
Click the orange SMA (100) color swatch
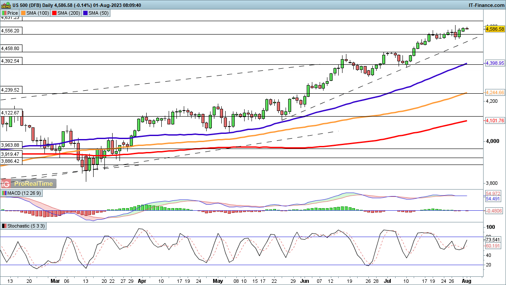point(23,13)
